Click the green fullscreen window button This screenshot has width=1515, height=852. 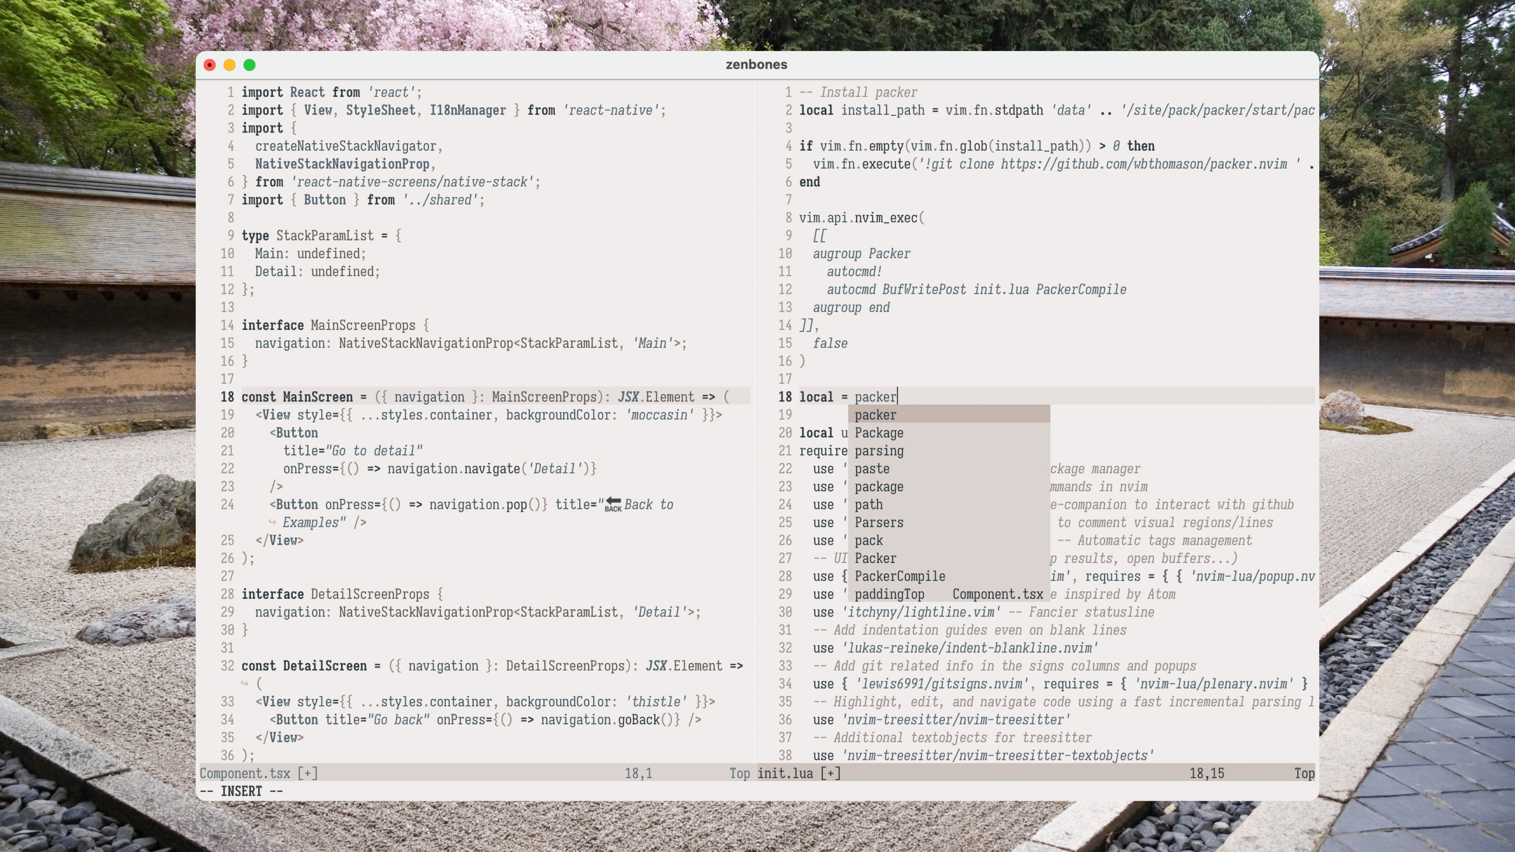[249, 65]
